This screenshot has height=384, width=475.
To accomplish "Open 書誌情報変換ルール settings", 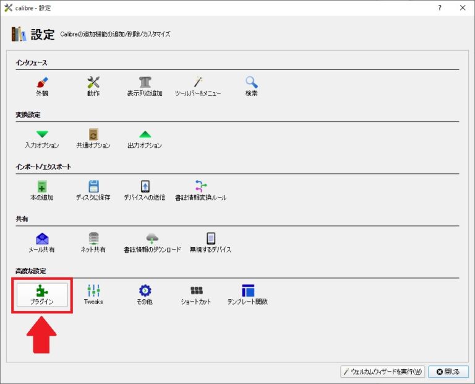I will pos(201,191).
